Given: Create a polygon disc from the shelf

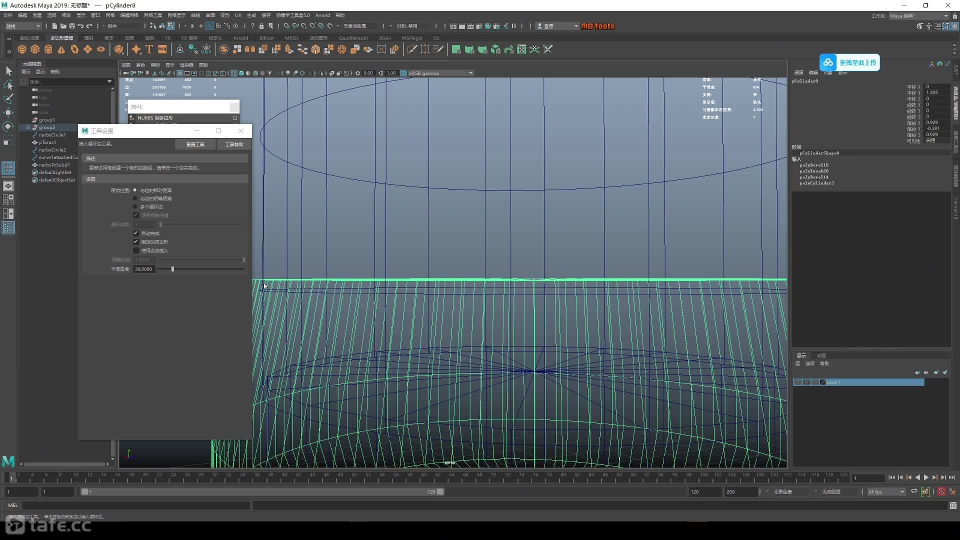Looking at the screenshot, I should tap(100, 49).
